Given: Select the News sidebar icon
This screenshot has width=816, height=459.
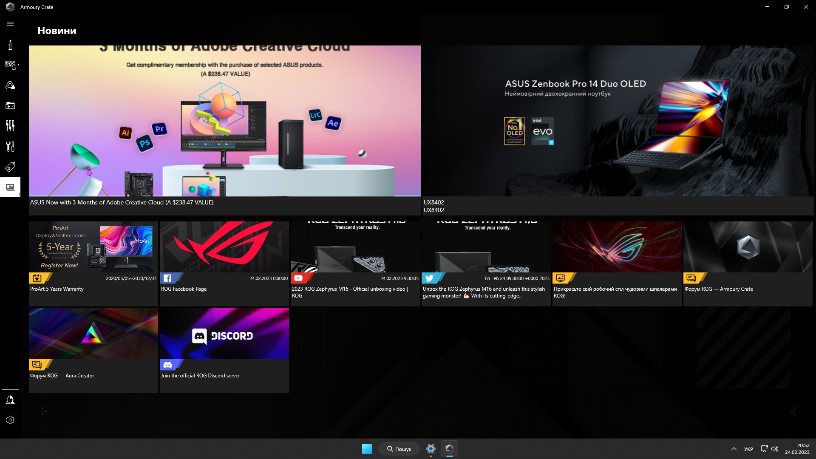Looking at the screenshot, I should pos(10,187).
